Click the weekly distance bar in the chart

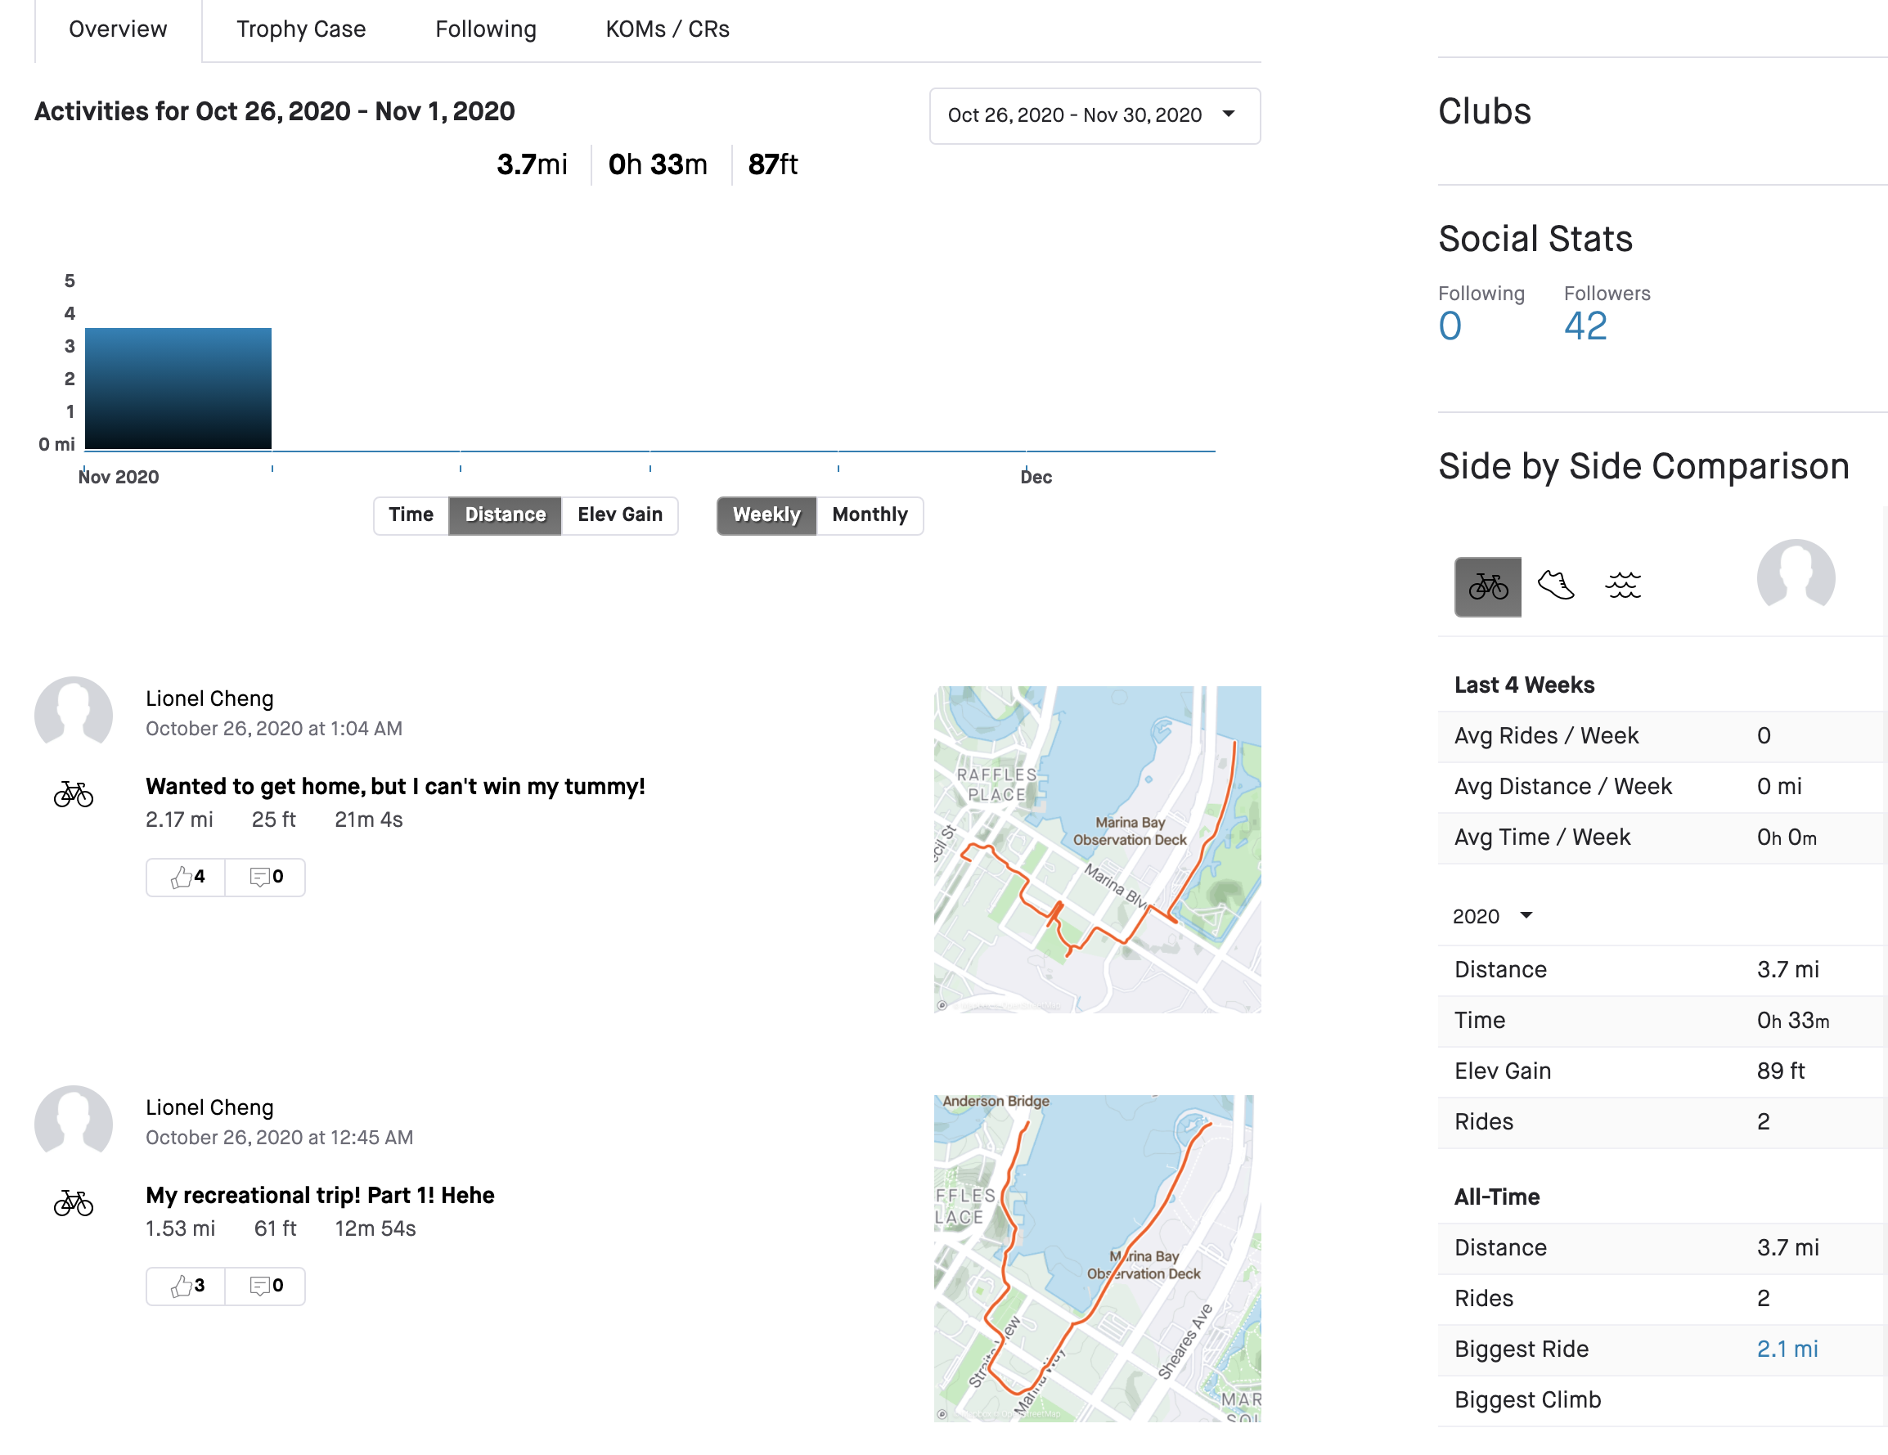pyautogui.click(x=178, y=388)
